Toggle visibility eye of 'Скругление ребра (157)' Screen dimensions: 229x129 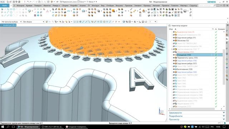click(x=174, y=63)
